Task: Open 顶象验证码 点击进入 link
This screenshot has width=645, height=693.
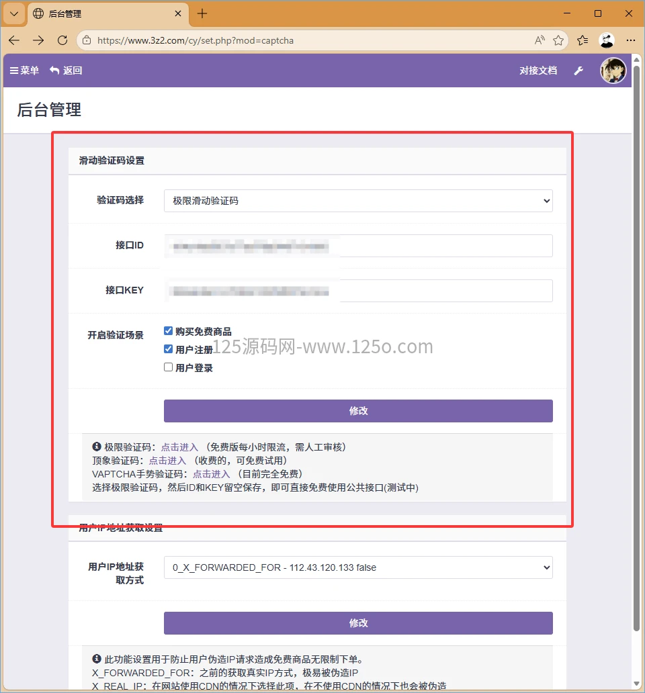Action: pyautogui.click(x=167, y=461)
